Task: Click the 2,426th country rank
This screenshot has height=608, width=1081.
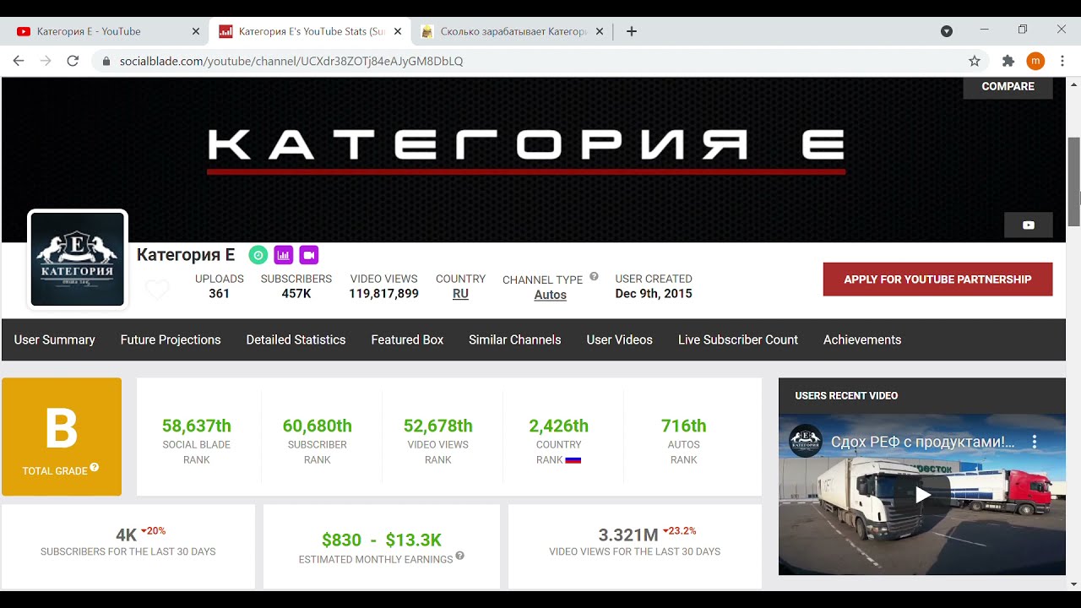Action: [x=559, y=426]
